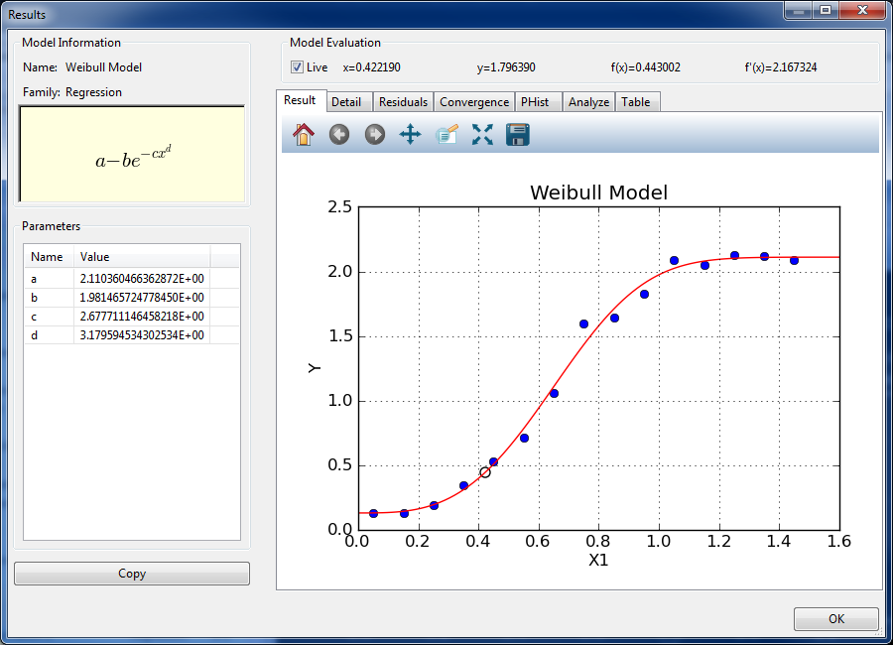Click the Name: Weibull Model text

pyautogui.click(x=82, y=67)
